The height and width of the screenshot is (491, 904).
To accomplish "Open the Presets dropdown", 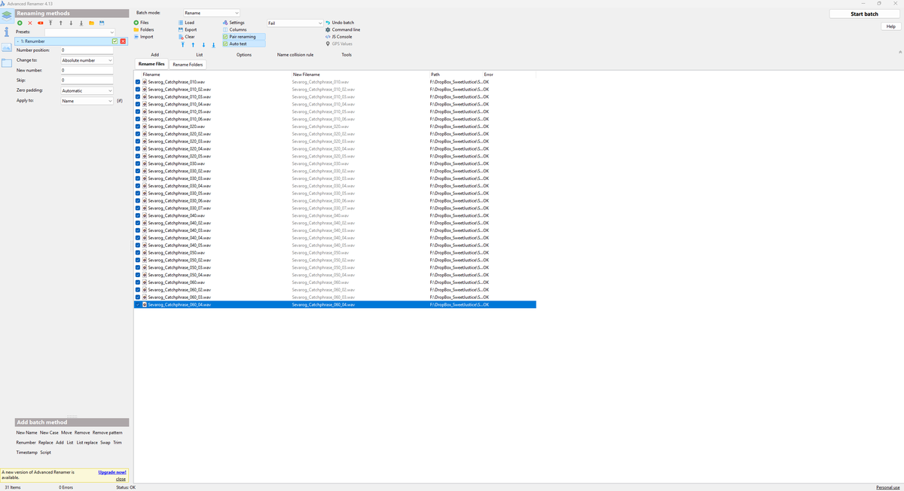I will pyautogui.click(x=81, y=32).
